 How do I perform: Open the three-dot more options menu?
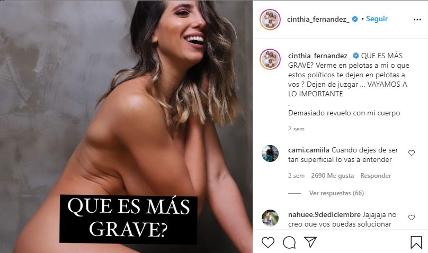[417, 20]
